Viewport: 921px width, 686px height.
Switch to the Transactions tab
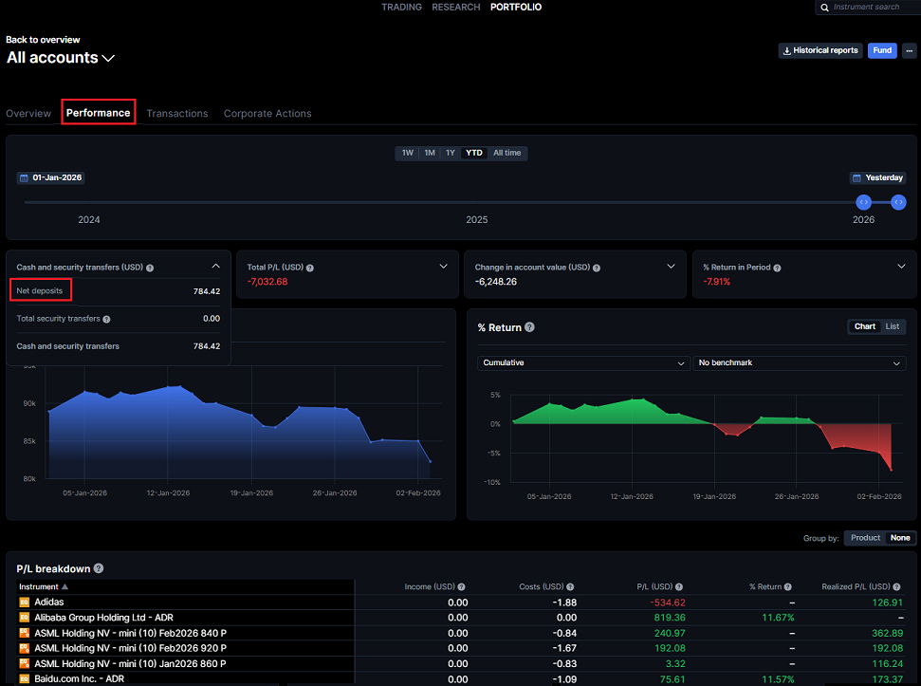[x=176, y=113]
